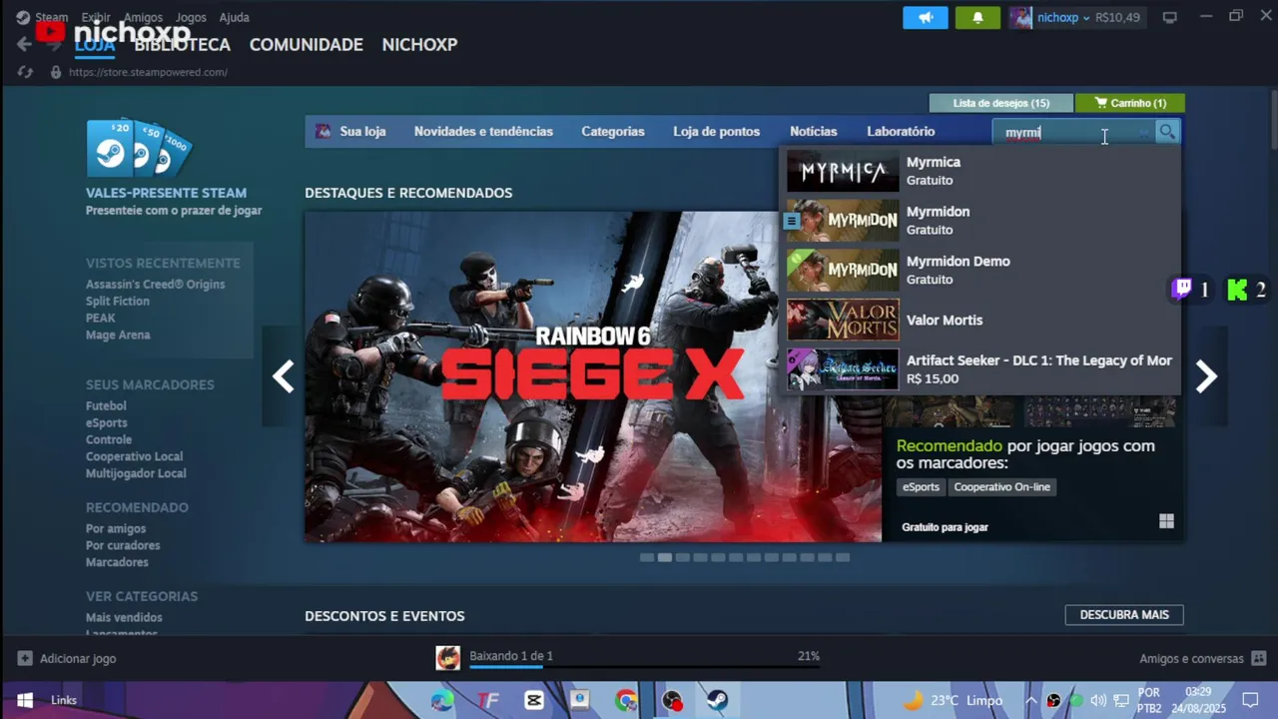Select Myrmica search suggestion
Image resolution: width=1278 pixels, height=719 pixels.
click(x=980, y=171)
